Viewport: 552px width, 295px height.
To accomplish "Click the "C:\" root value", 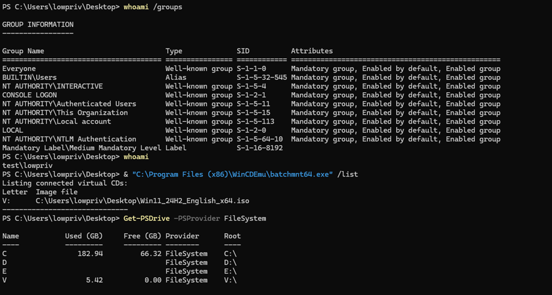I will (230, 254).
